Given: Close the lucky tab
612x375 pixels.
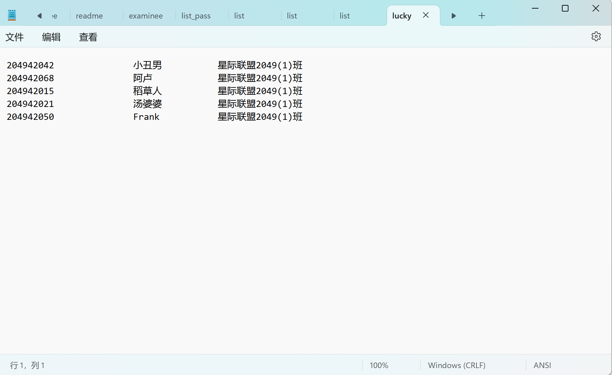Looking at the screenshot, I should point(426,15).
